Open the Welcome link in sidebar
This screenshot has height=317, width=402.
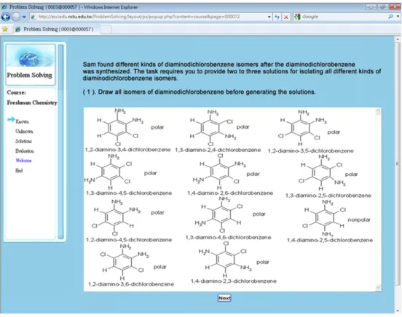click(x=23, y=161)
